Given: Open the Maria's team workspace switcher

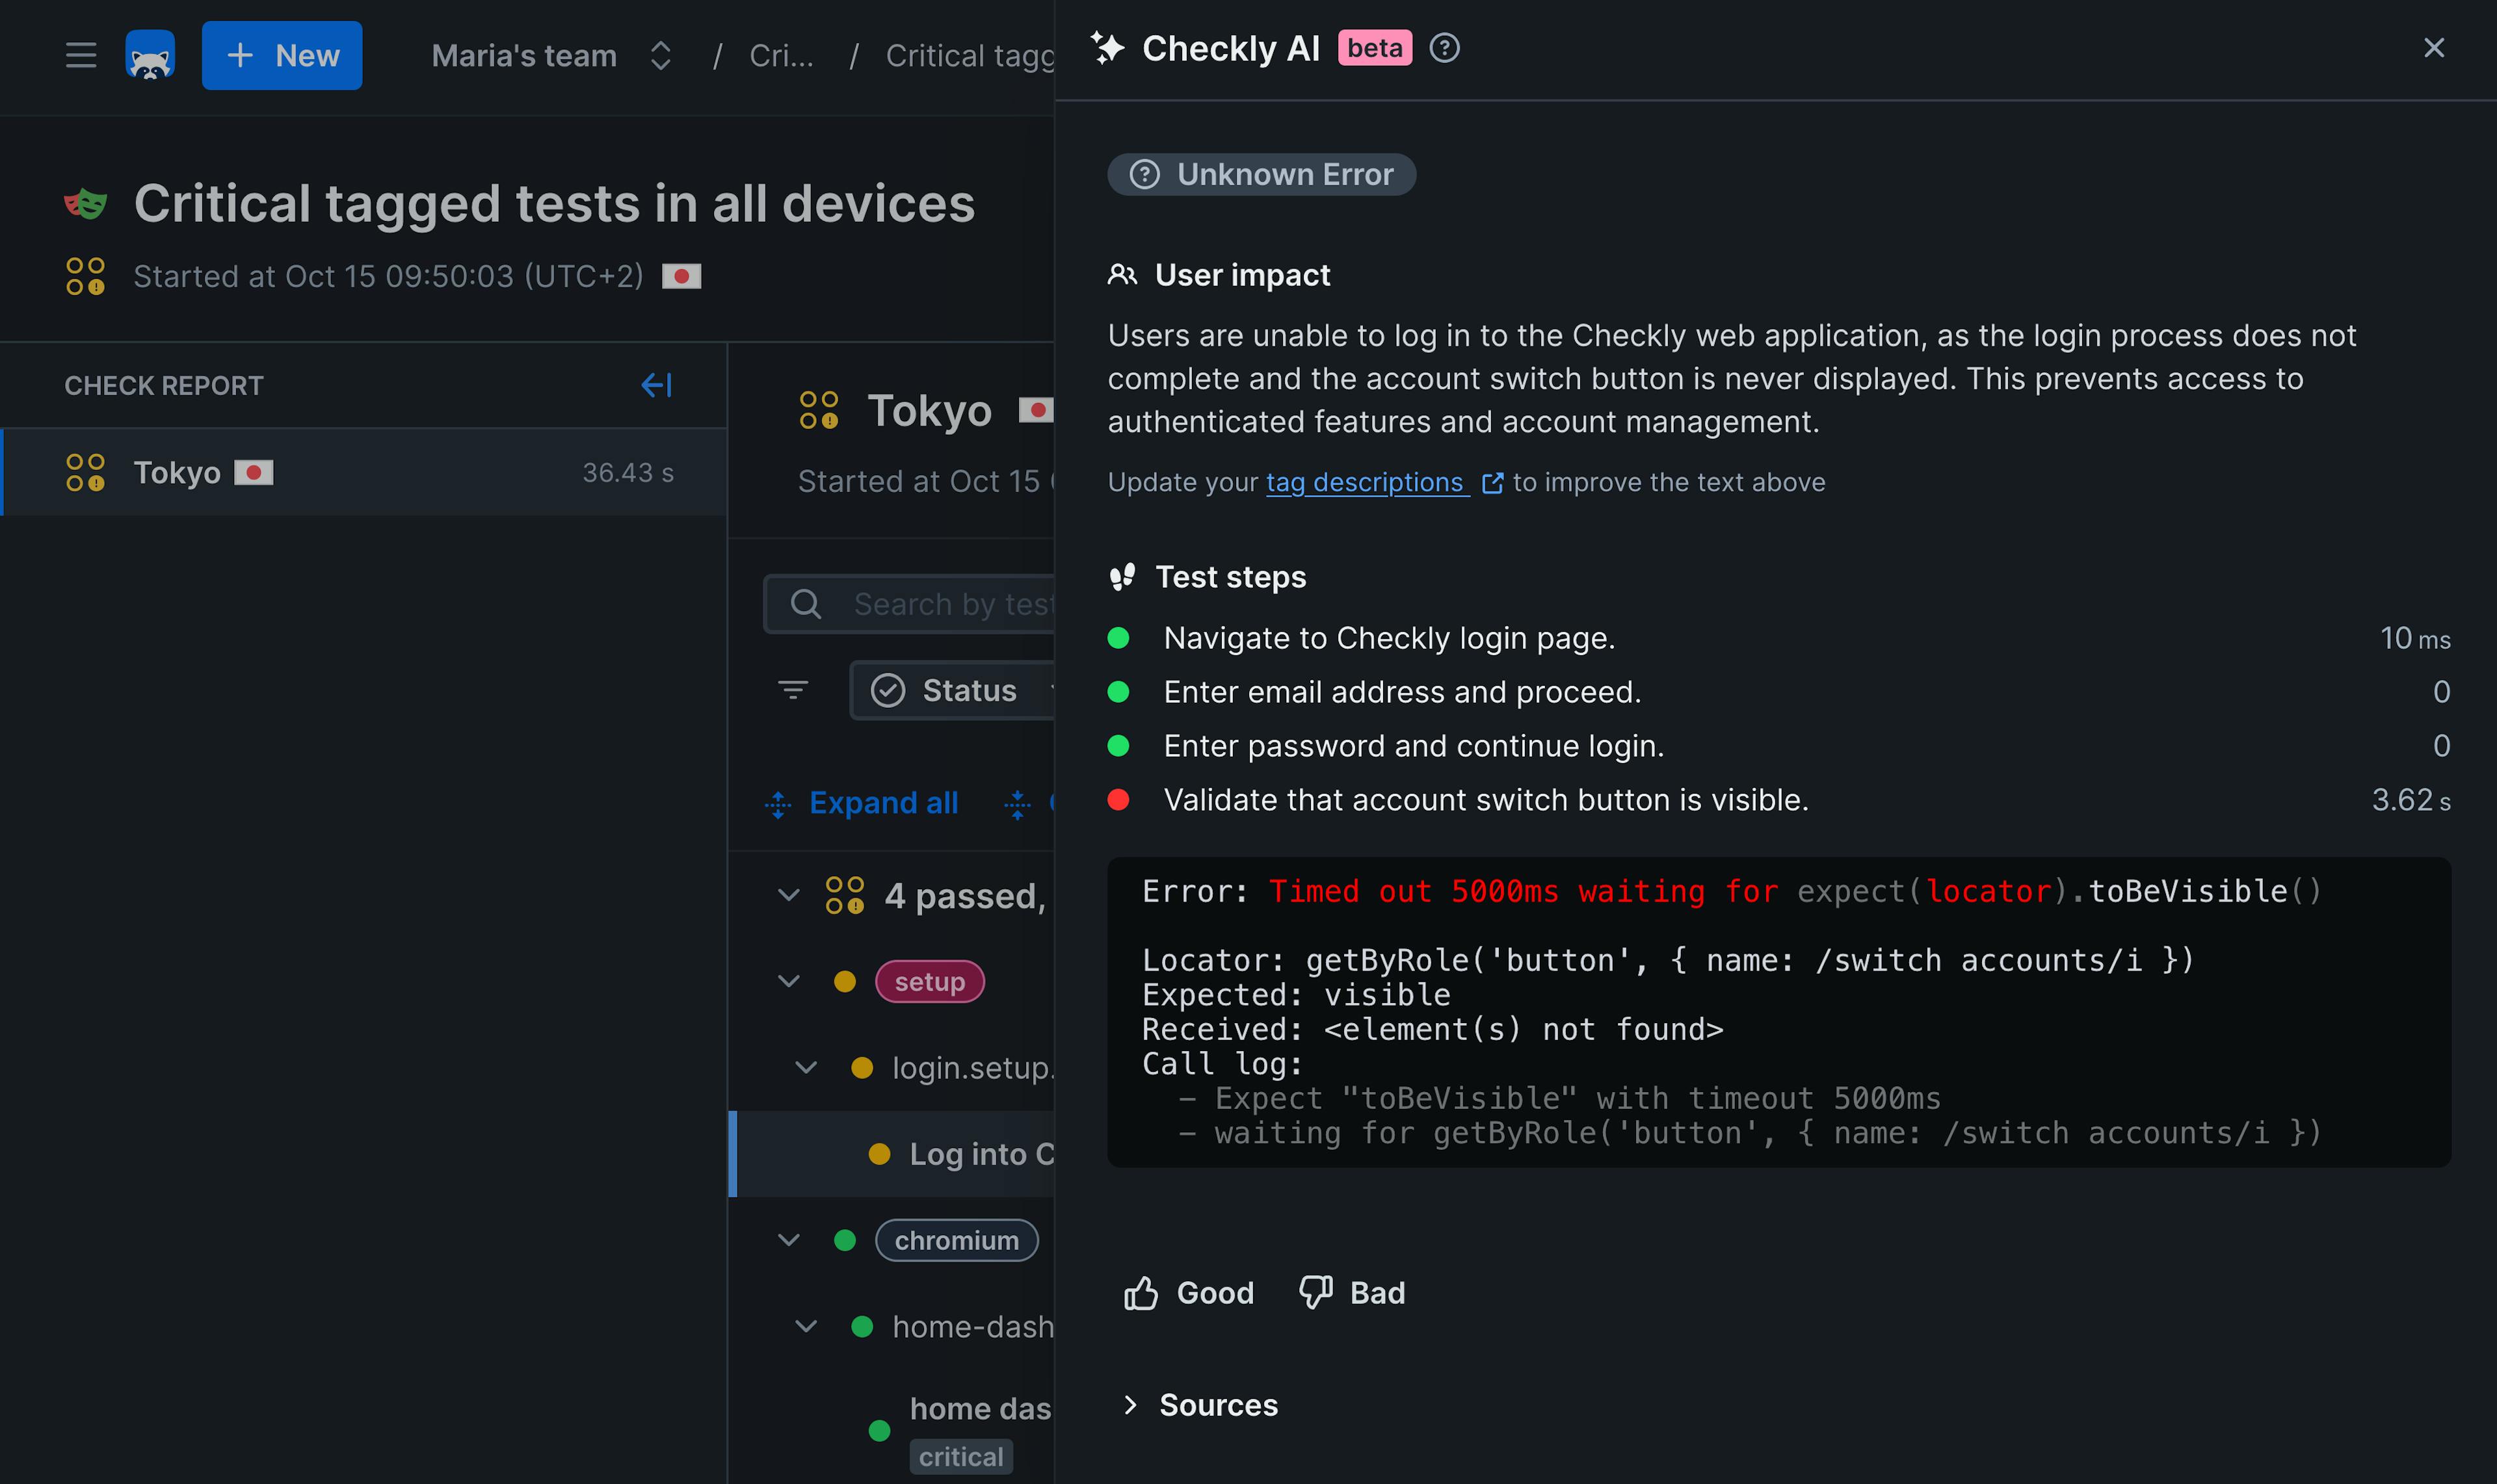Looking at the screenshot, I should click(x=545, y=55).
